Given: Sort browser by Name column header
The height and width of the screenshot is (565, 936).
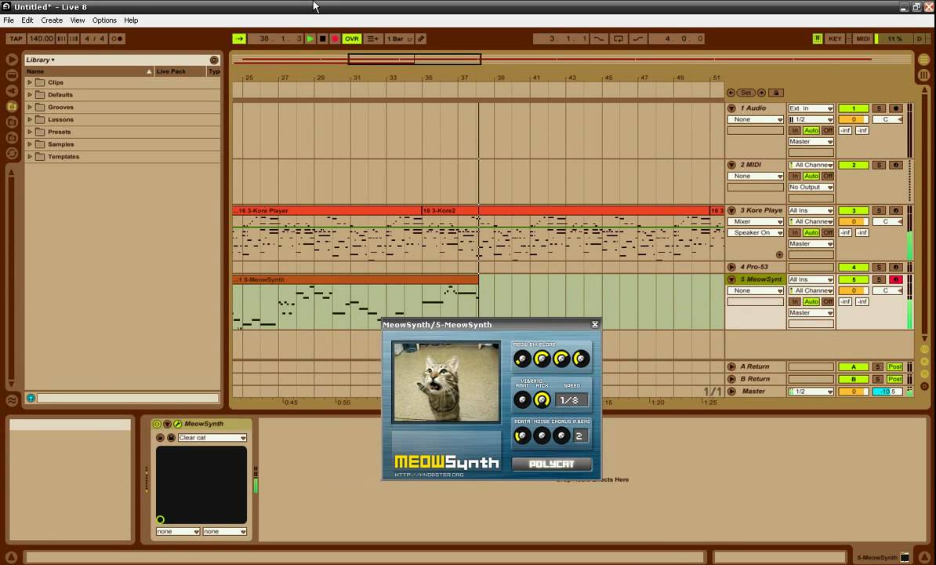Looking at the screenshot, I should [x=89, y=71].
